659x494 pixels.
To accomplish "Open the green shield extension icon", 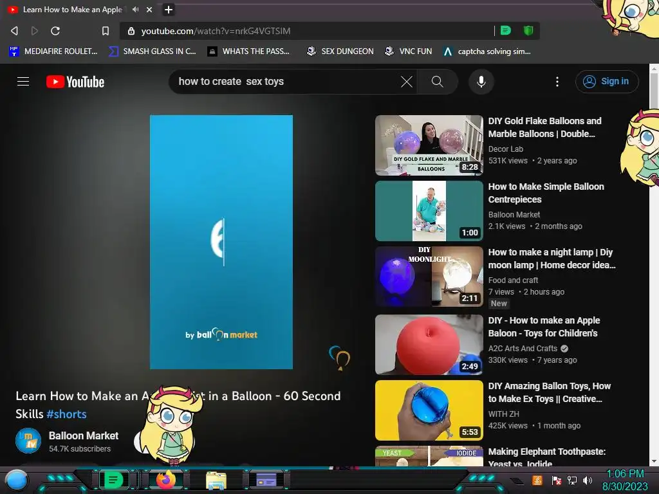I will click(x=528, y=30).
